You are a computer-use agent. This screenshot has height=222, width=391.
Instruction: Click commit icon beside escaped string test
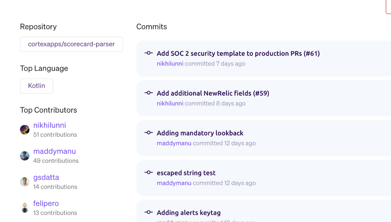(149, 172)
